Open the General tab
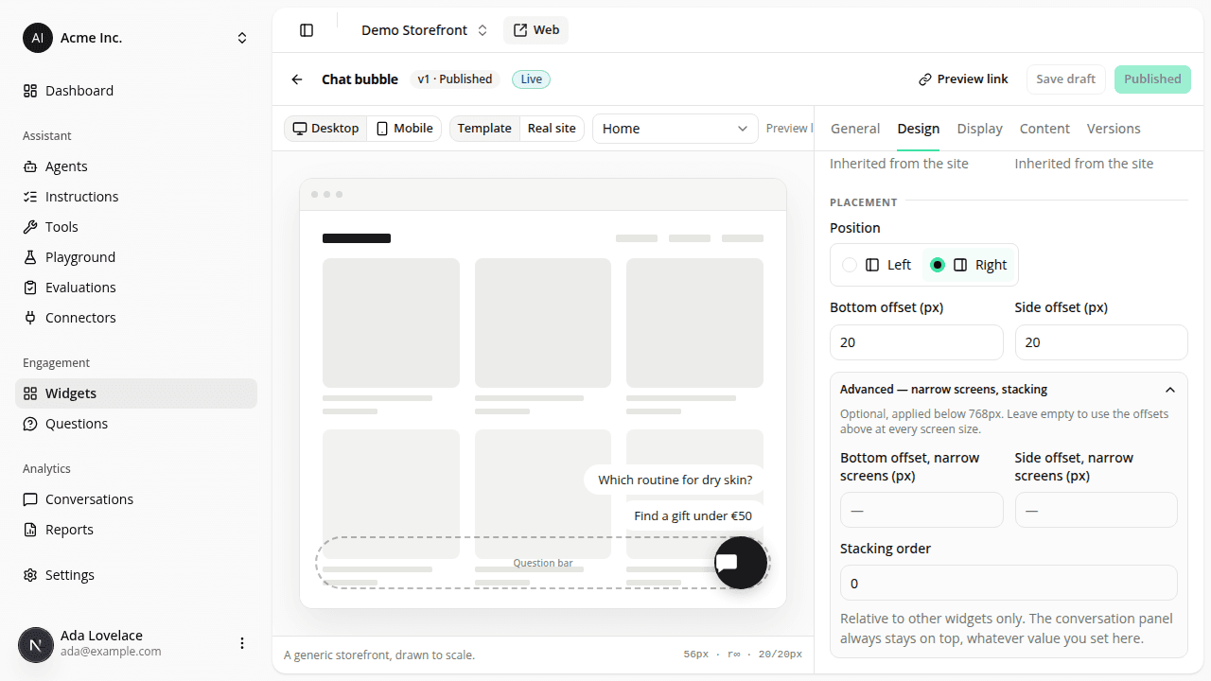The width and height of the screenshot is (1211, 681). pos(855,129)
